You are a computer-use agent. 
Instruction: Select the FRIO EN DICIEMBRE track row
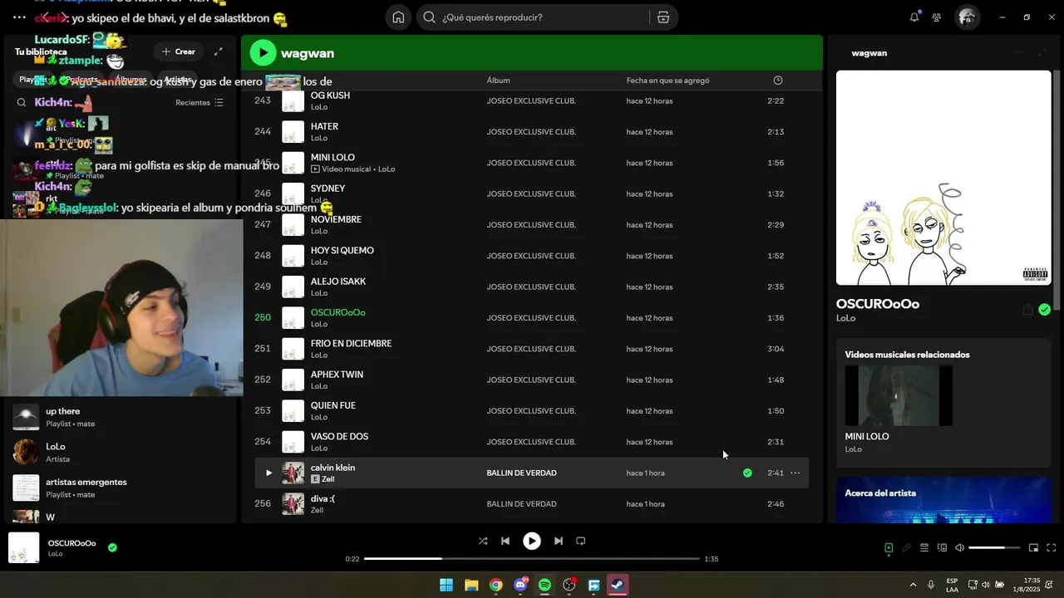pyautogui.click(x=531, y=349)
